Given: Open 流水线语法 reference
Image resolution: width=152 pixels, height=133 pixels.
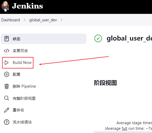Looking at the screenshot, I should tap(22, 122).
